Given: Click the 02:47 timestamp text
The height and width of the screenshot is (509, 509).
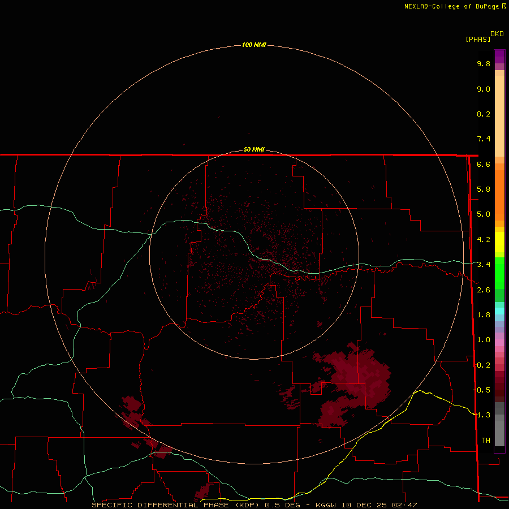Looking at the screenshot, I should coord(404,505).
